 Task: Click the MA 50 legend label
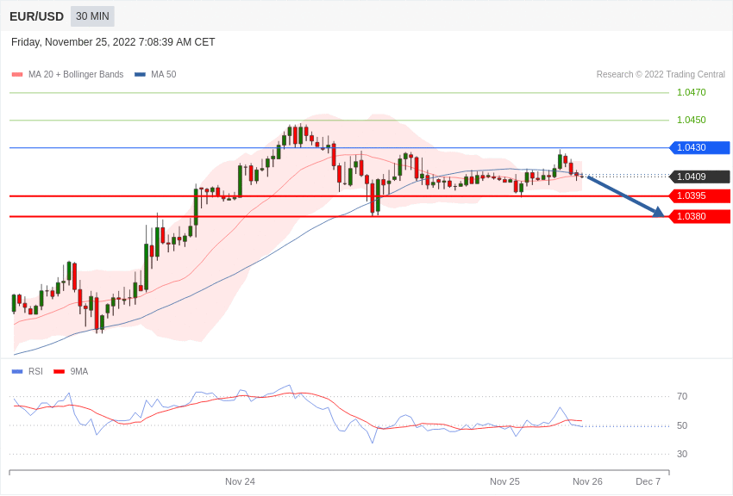[164, 74]
